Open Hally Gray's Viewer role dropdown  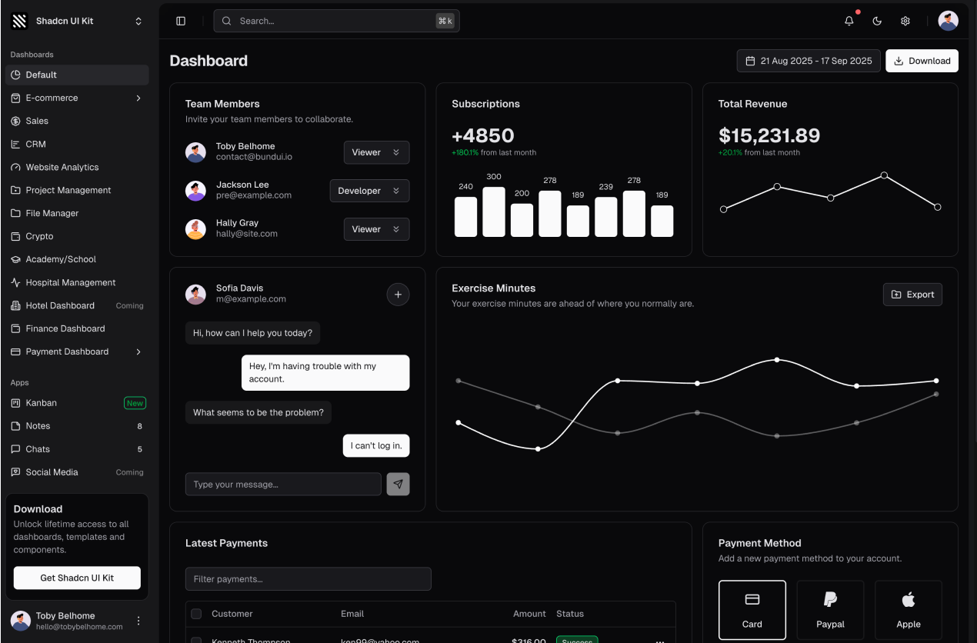coord(376,229)
